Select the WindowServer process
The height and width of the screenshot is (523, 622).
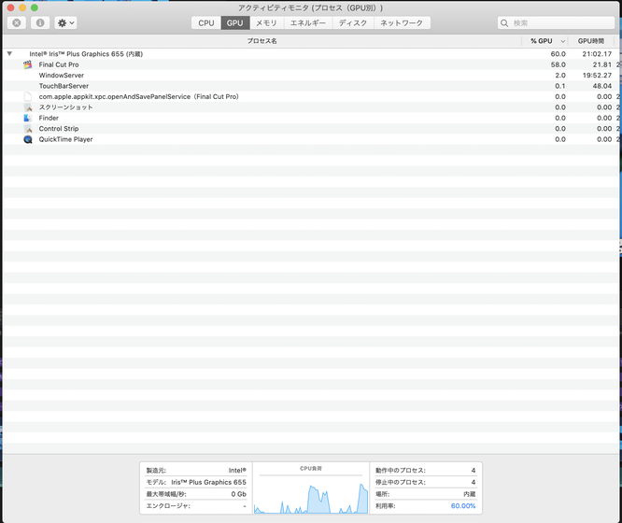point(311,75)
